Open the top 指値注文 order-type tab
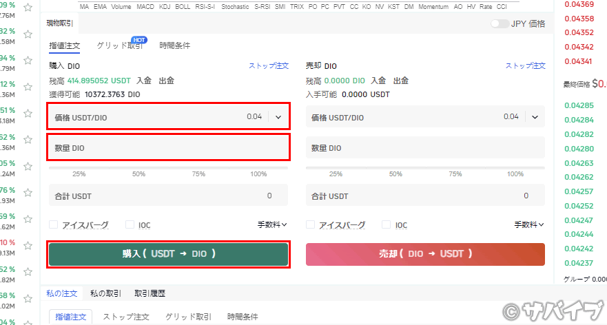The width and height of the screenshot is (607, 325). (x=65, y=45)
